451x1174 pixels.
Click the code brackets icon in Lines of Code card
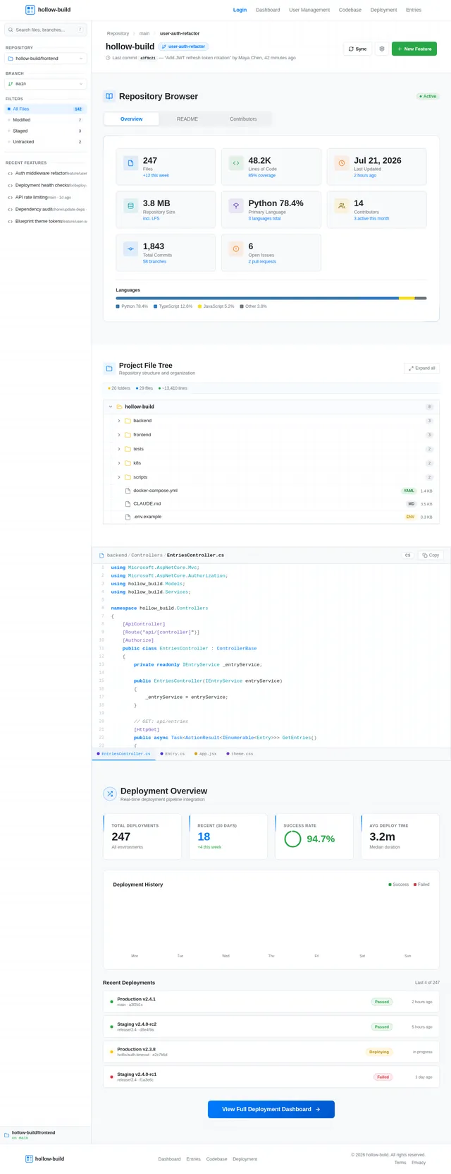(236, 163)
